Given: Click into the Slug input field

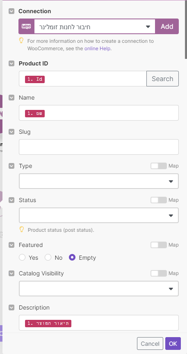Looking at the screenshot, I should pos(99,147).
